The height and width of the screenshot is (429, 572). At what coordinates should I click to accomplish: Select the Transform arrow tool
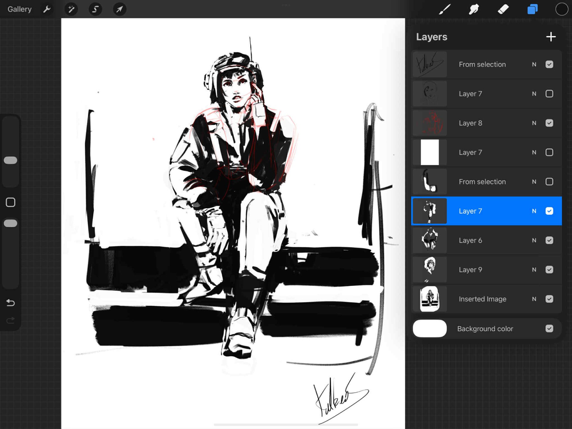coord(119,9)
